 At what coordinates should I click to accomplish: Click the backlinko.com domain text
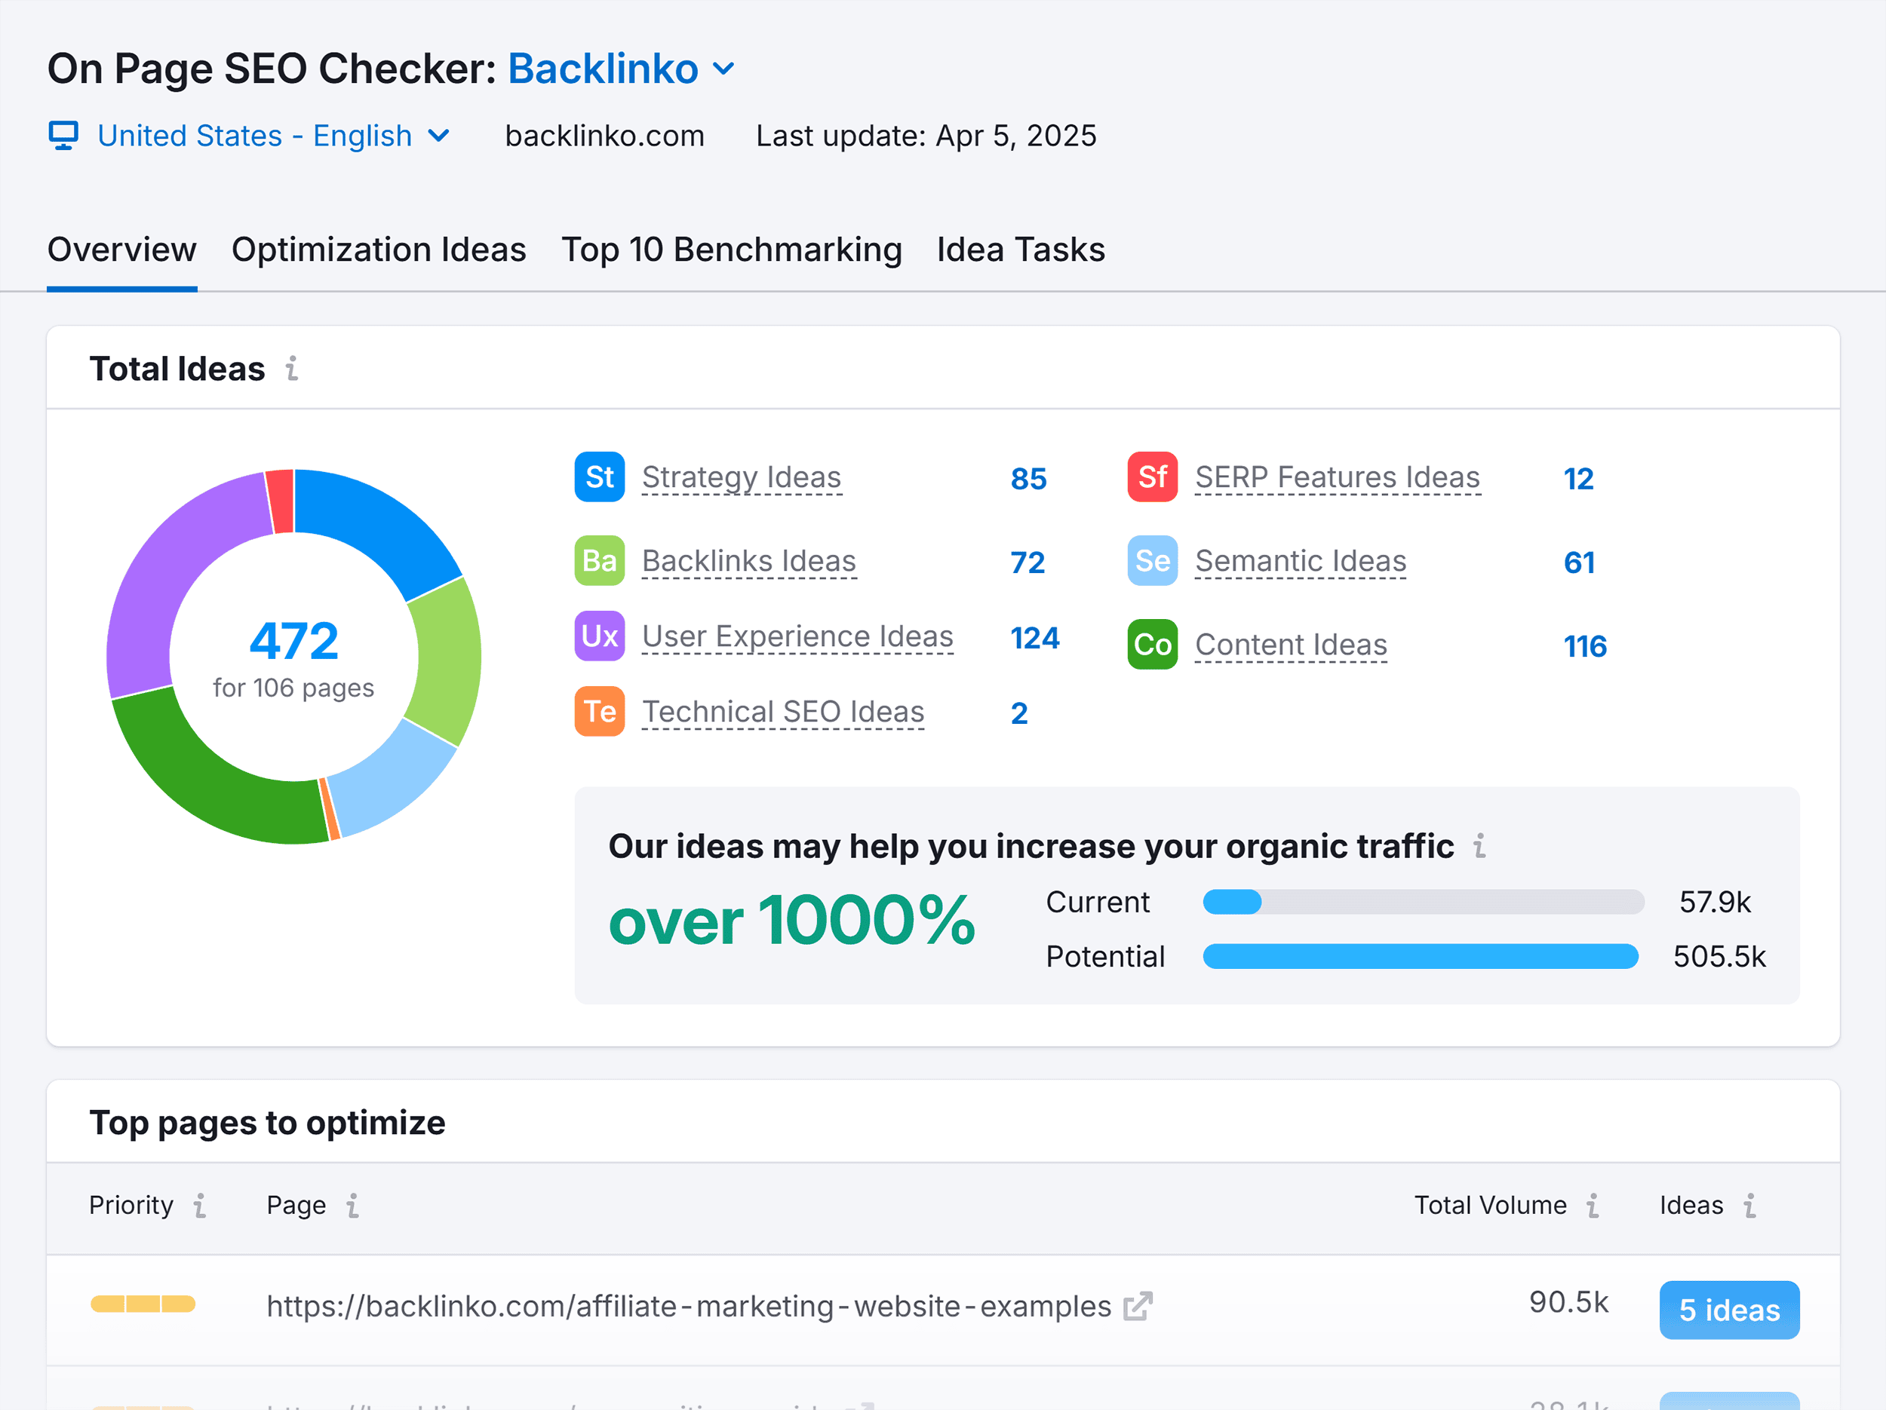tap(604, 136)
